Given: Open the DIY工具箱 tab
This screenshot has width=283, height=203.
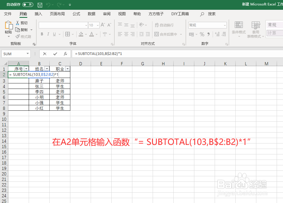Looking at the screenshot, I should click(x=180, y=14).
